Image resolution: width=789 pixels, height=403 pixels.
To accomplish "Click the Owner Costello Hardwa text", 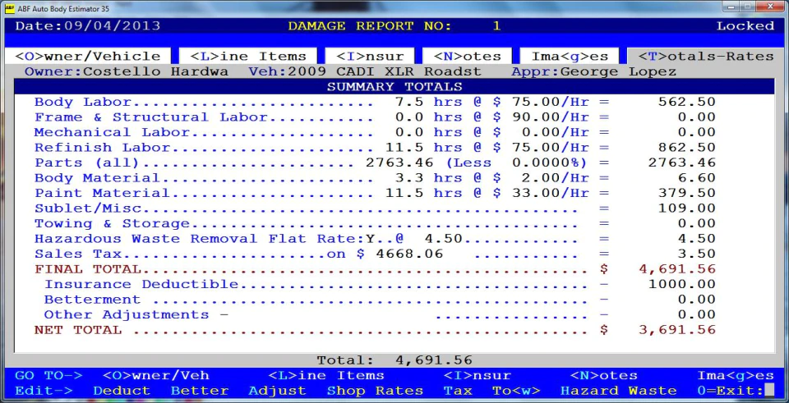I will pyautogui.click(x=127, y=72).
